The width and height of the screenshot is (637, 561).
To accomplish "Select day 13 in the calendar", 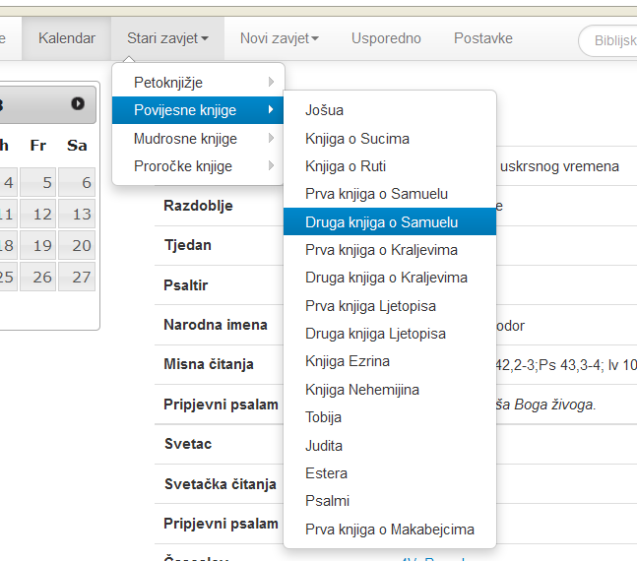I will click(x=77, y=215).
